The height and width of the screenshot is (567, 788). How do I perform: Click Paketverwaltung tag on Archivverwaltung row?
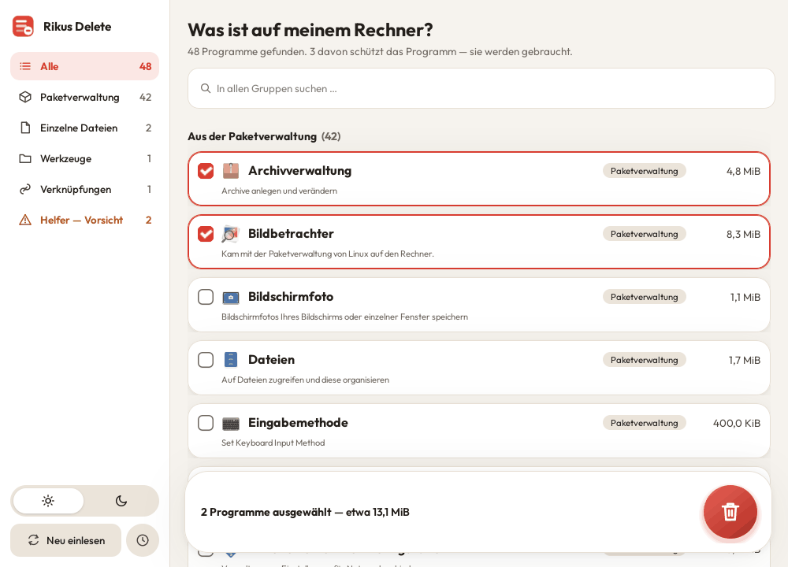coord(645,171)
